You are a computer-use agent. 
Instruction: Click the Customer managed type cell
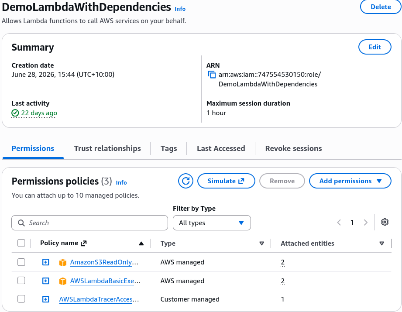(x=190, y=299)
